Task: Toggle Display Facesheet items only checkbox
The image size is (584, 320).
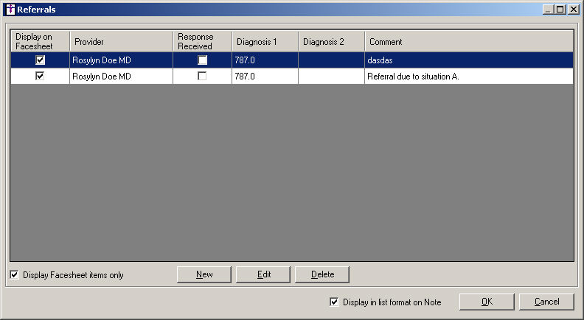Action: [x=15, y=275]
